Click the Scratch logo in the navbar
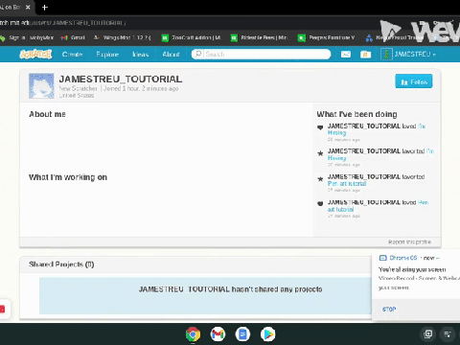The width and height of the screenshot is (460, 345). pos(35,54)
